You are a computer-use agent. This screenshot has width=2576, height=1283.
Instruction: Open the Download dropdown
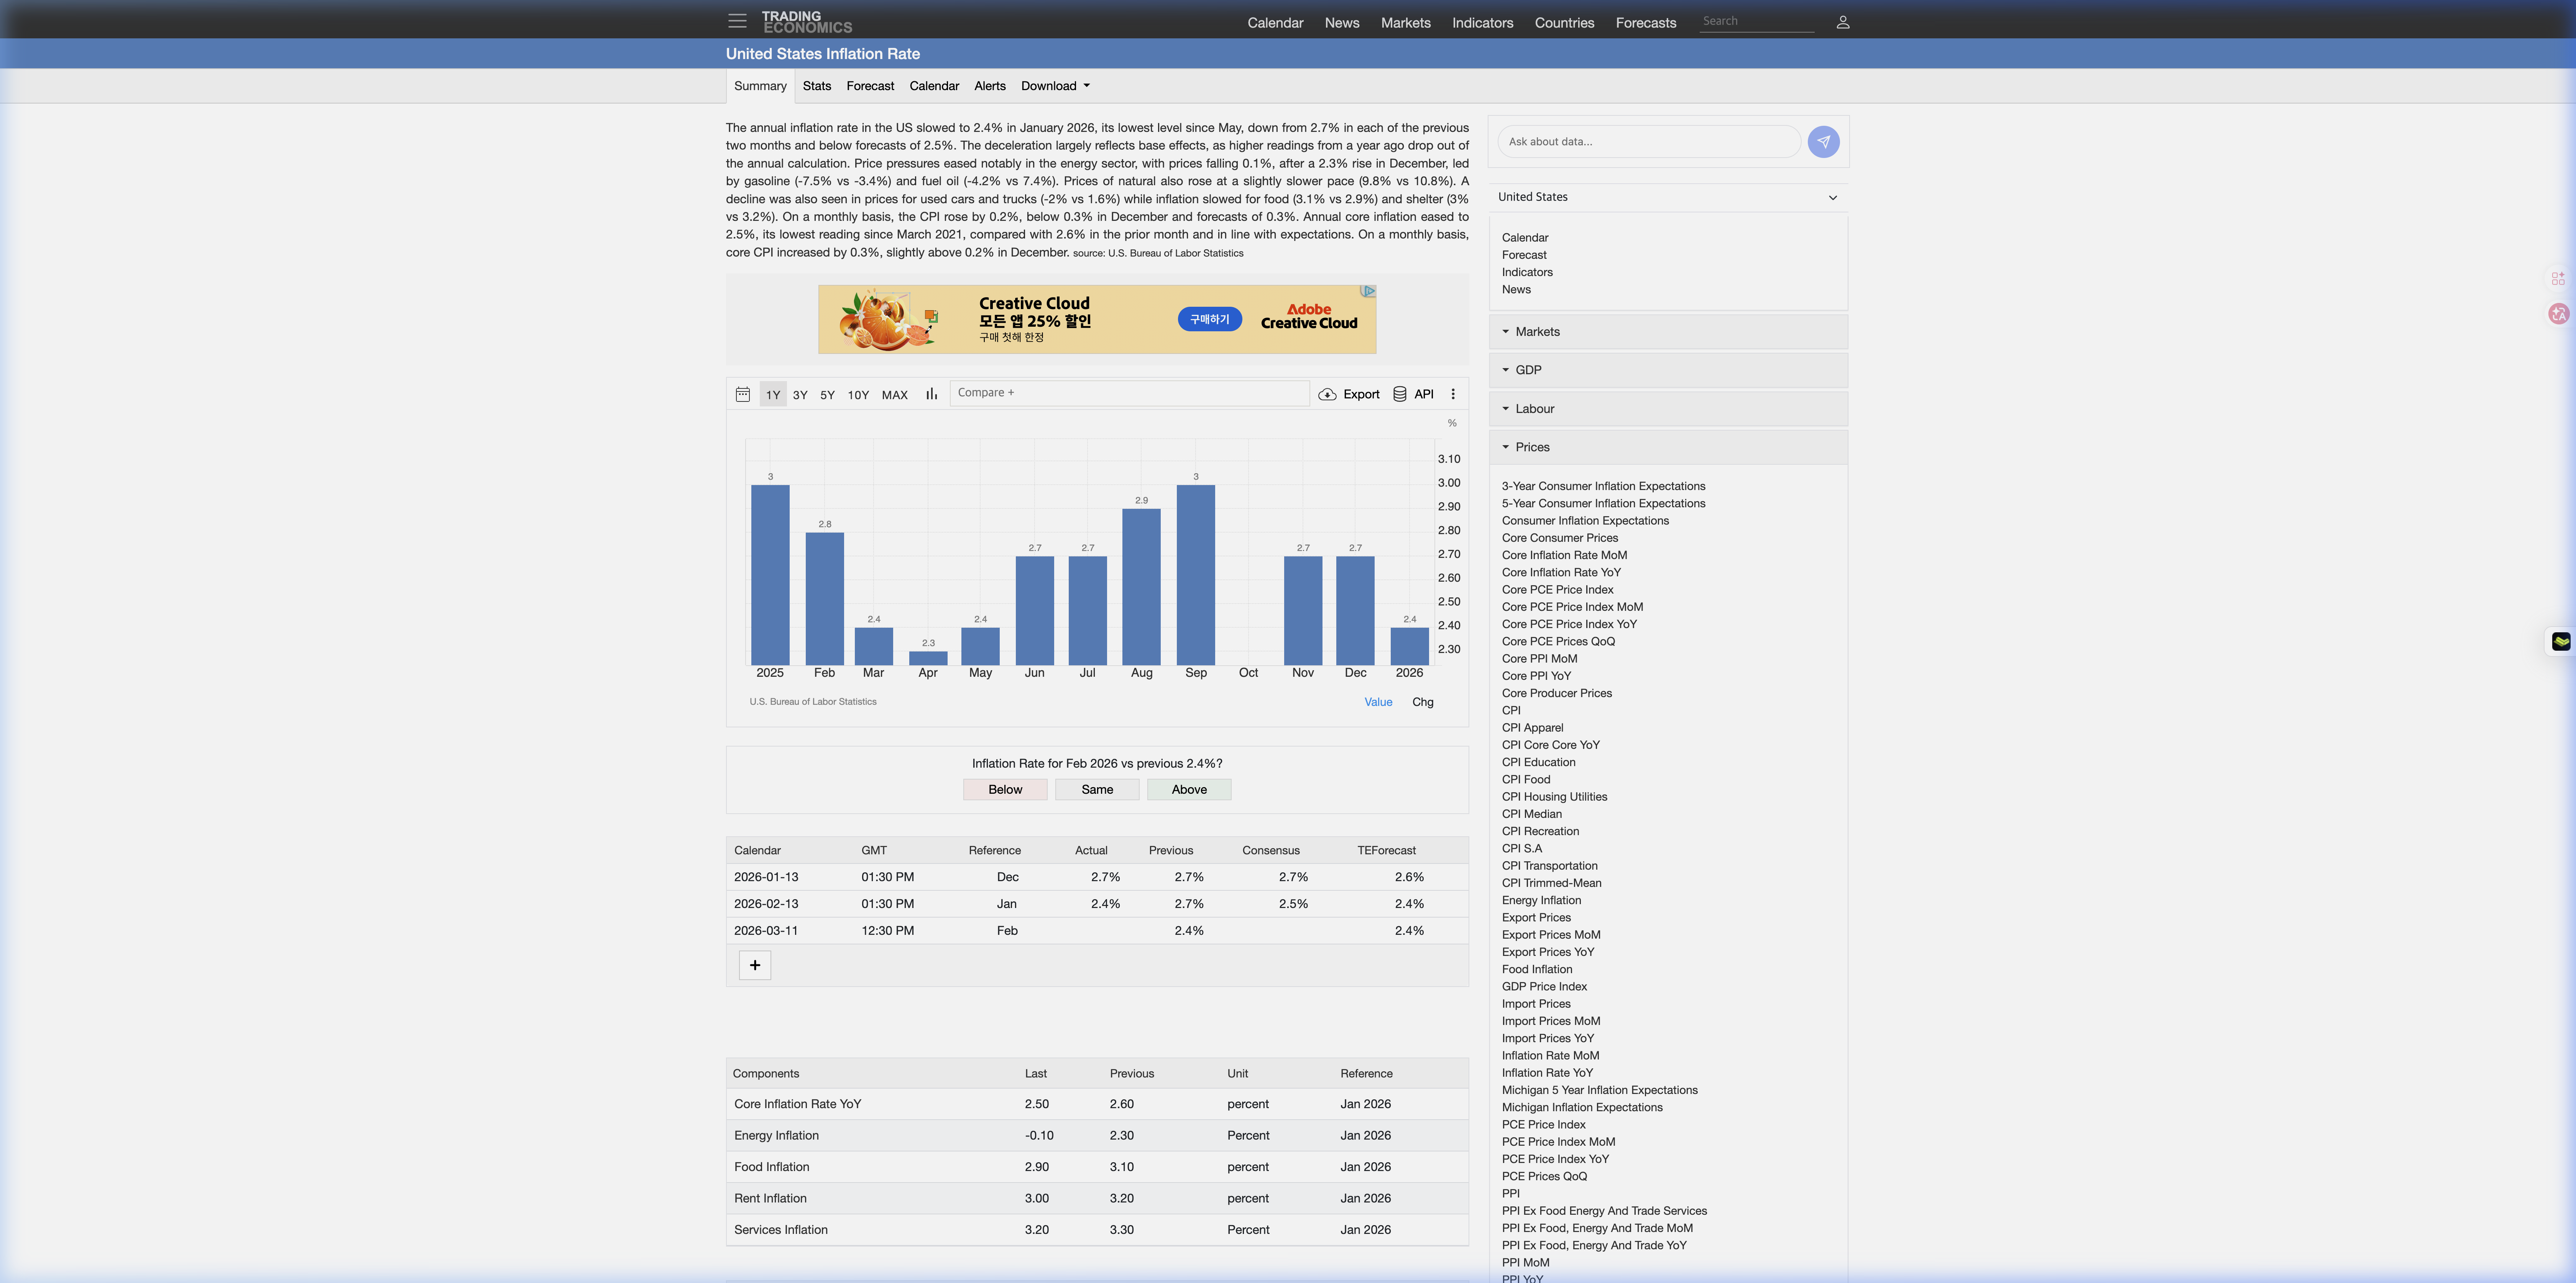(x=1055, y=86)
